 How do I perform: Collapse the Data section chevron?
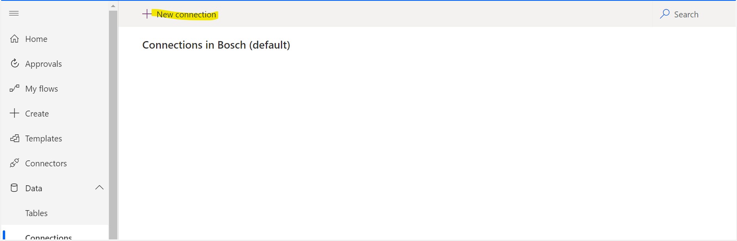pos(99,188)
